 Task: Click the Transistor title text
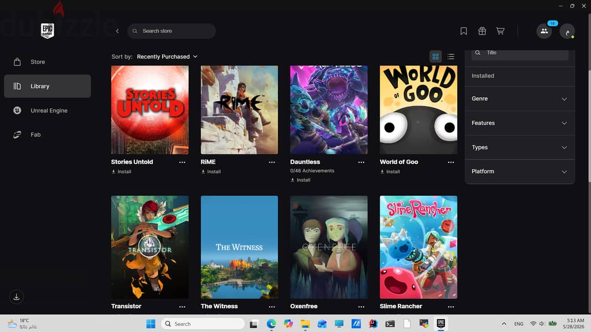tap(126, 307)
